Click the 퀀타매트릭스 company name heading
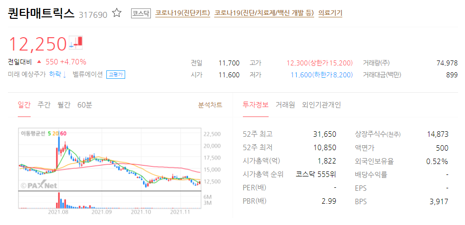465x225 pixels. (42, 13)
